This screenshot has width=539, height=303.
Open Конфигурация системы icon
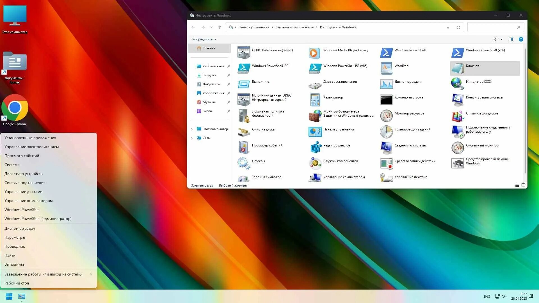point(457,100)
